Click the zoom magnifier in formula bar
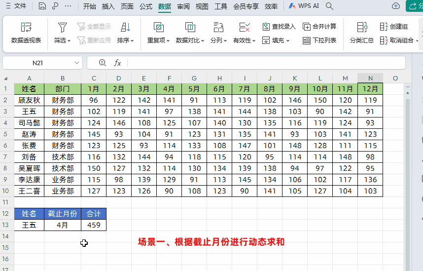This screenshot has height=271, width=423. click(x=103, y=63)
